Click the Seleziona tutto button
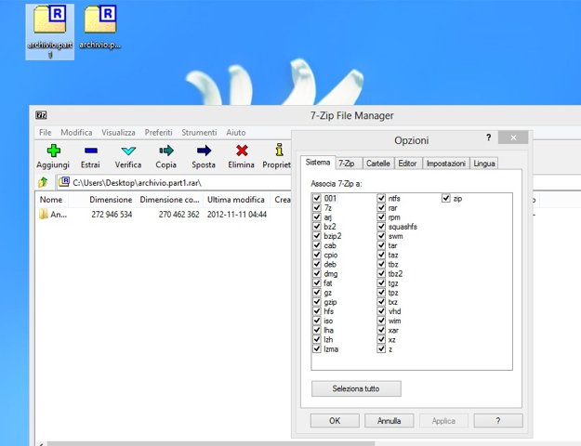Viewport: 581px width, 446px height. (356, 388)
